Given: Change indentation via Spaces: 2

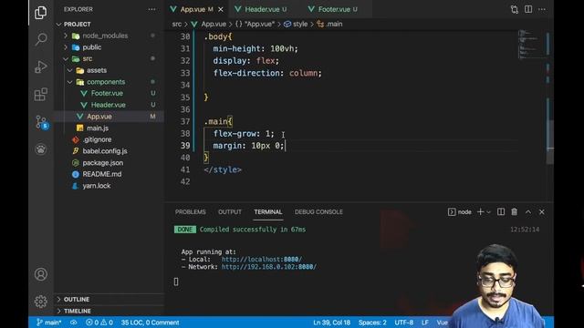Looking at the screenshot, I should [x=372, y=323].
